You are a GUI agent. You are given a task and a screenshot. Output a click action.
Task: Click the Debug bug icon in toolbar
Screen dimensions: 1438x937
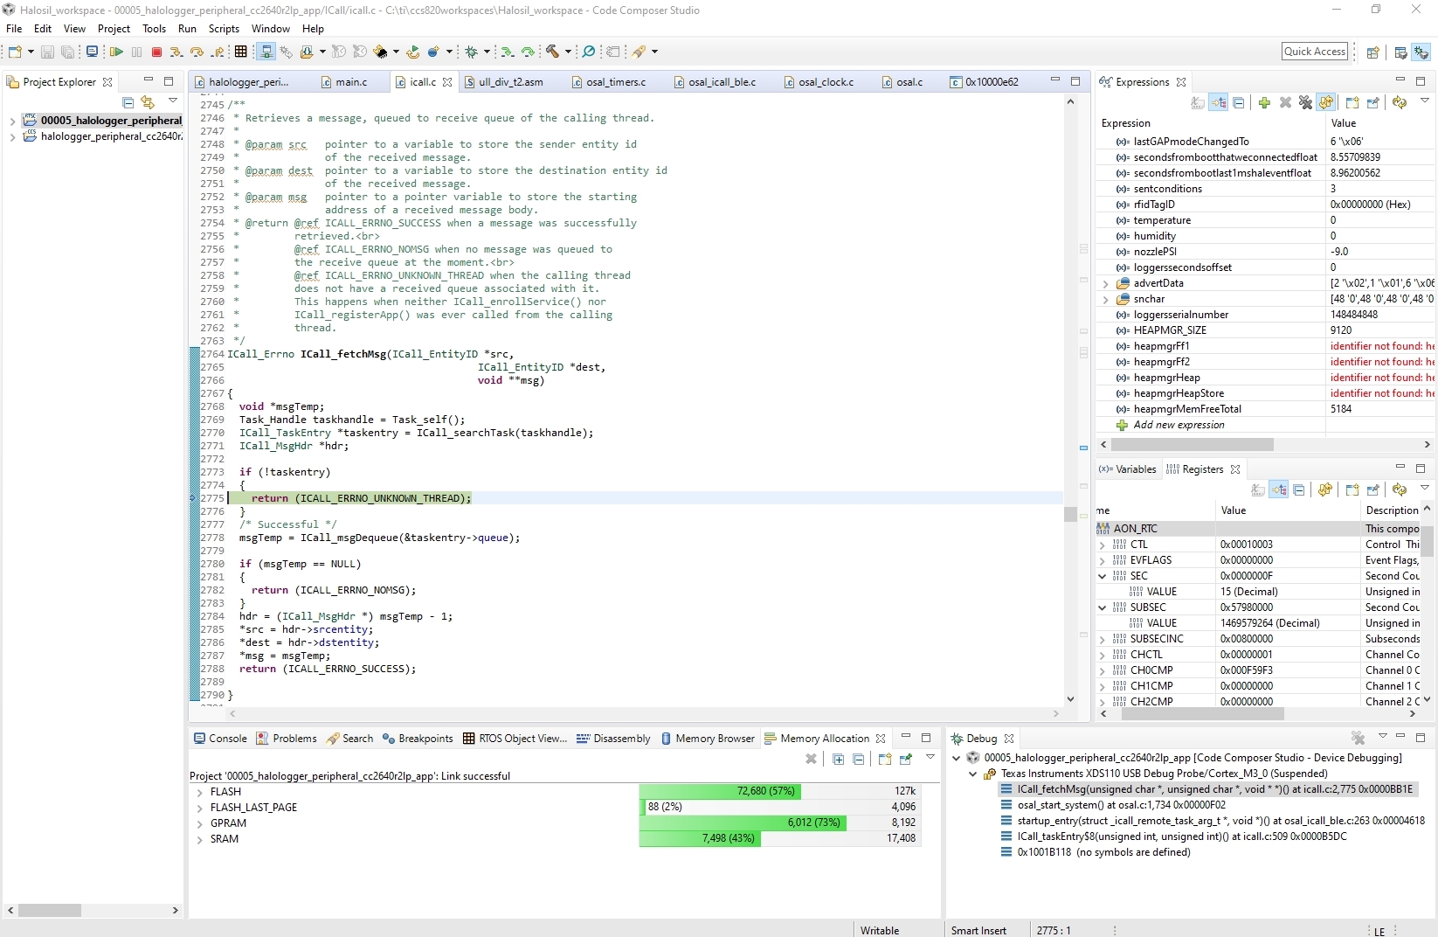pos(472,52)
